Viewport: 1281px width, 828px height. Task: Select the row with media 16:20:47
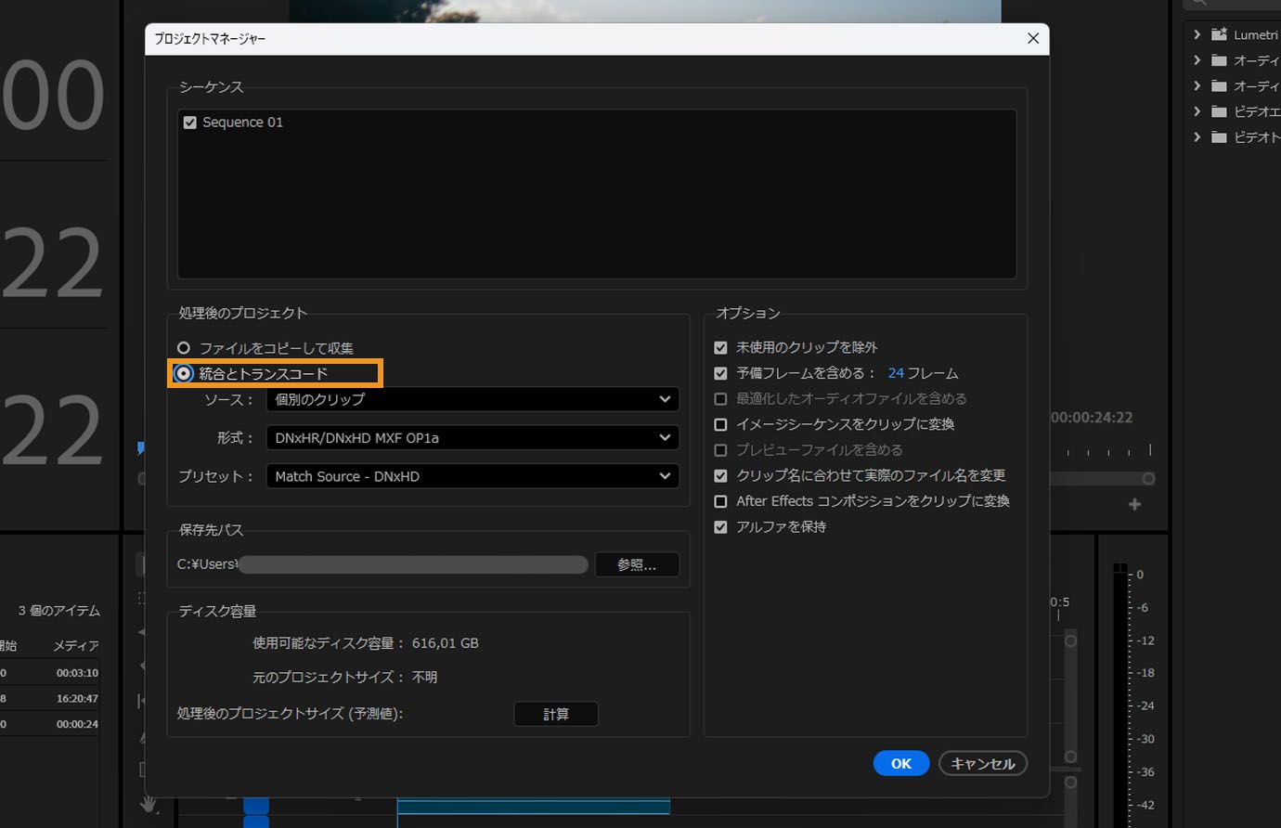coord(50,698)
